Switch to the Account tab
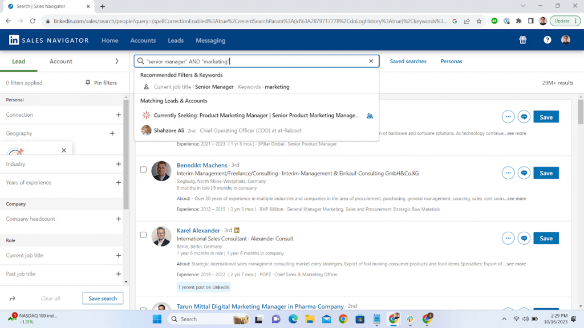This screenshot has height=328, width=584. [x=60, y=61]
